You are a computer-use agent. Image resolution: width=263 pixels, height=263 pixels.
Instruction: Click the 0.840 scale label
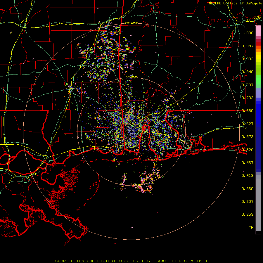[248, 72]
